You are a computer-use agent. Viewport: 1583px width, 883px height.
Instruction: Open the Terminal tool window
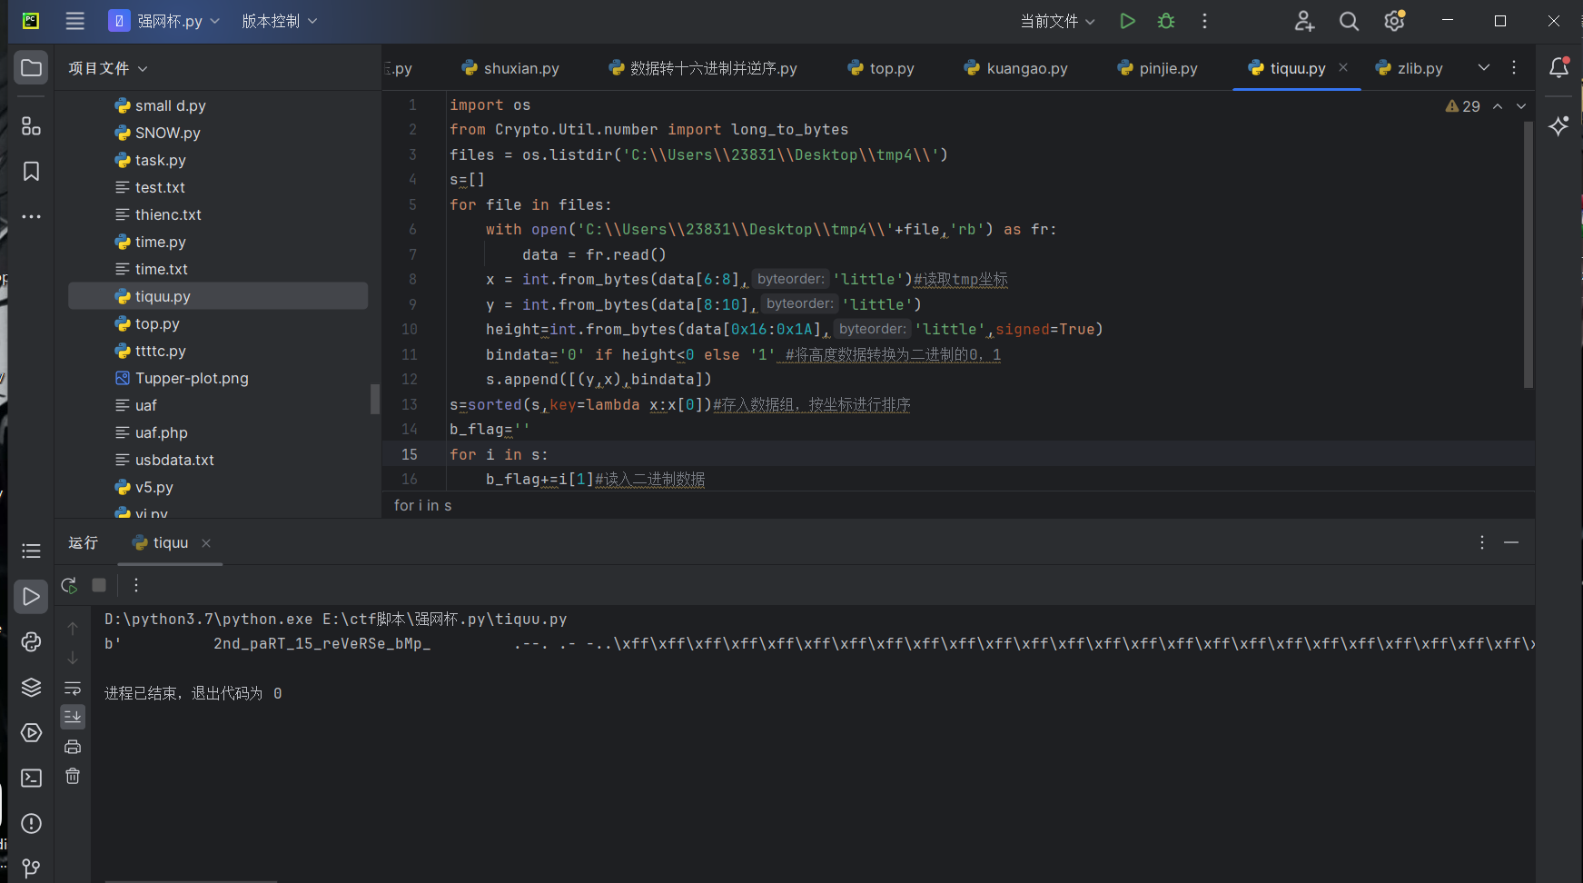(31, 778)
